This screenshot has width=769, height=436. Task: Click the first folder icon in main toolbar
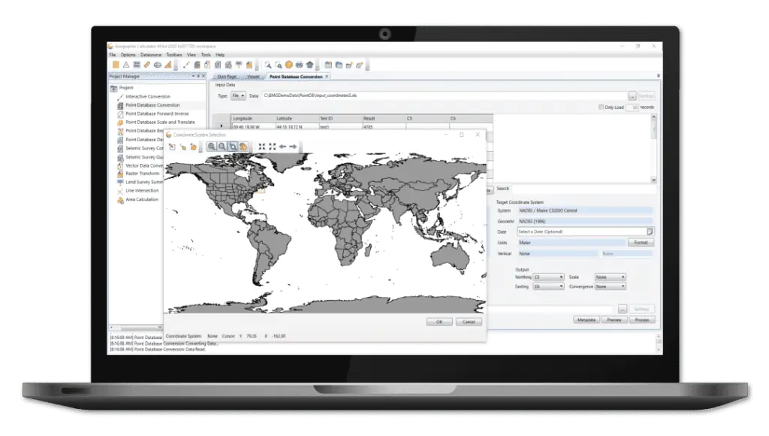click(328, 65)
